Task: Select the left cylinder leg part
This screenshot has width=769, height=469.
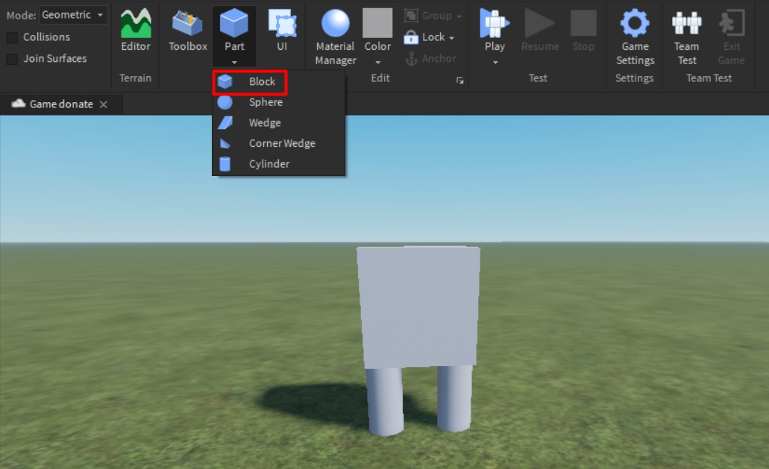Action: [x=385, y=401]
